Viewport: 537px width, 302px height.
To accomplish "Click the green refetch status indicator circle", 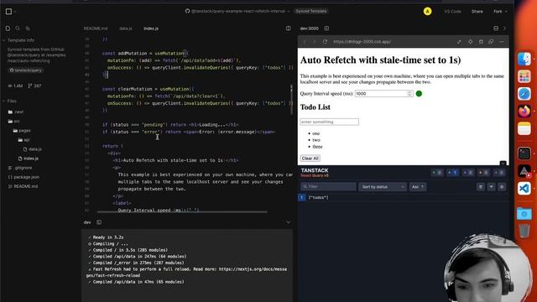I will [x=419, y=93].
